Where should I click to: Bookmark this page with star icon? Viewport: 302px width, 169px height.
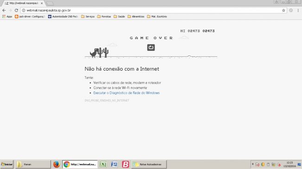pyautogui.click(x=283, y=10)
